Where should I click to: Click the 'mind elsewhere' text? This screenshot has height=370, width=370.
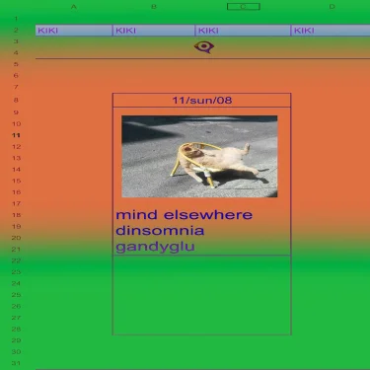click(x=185, y=215)
